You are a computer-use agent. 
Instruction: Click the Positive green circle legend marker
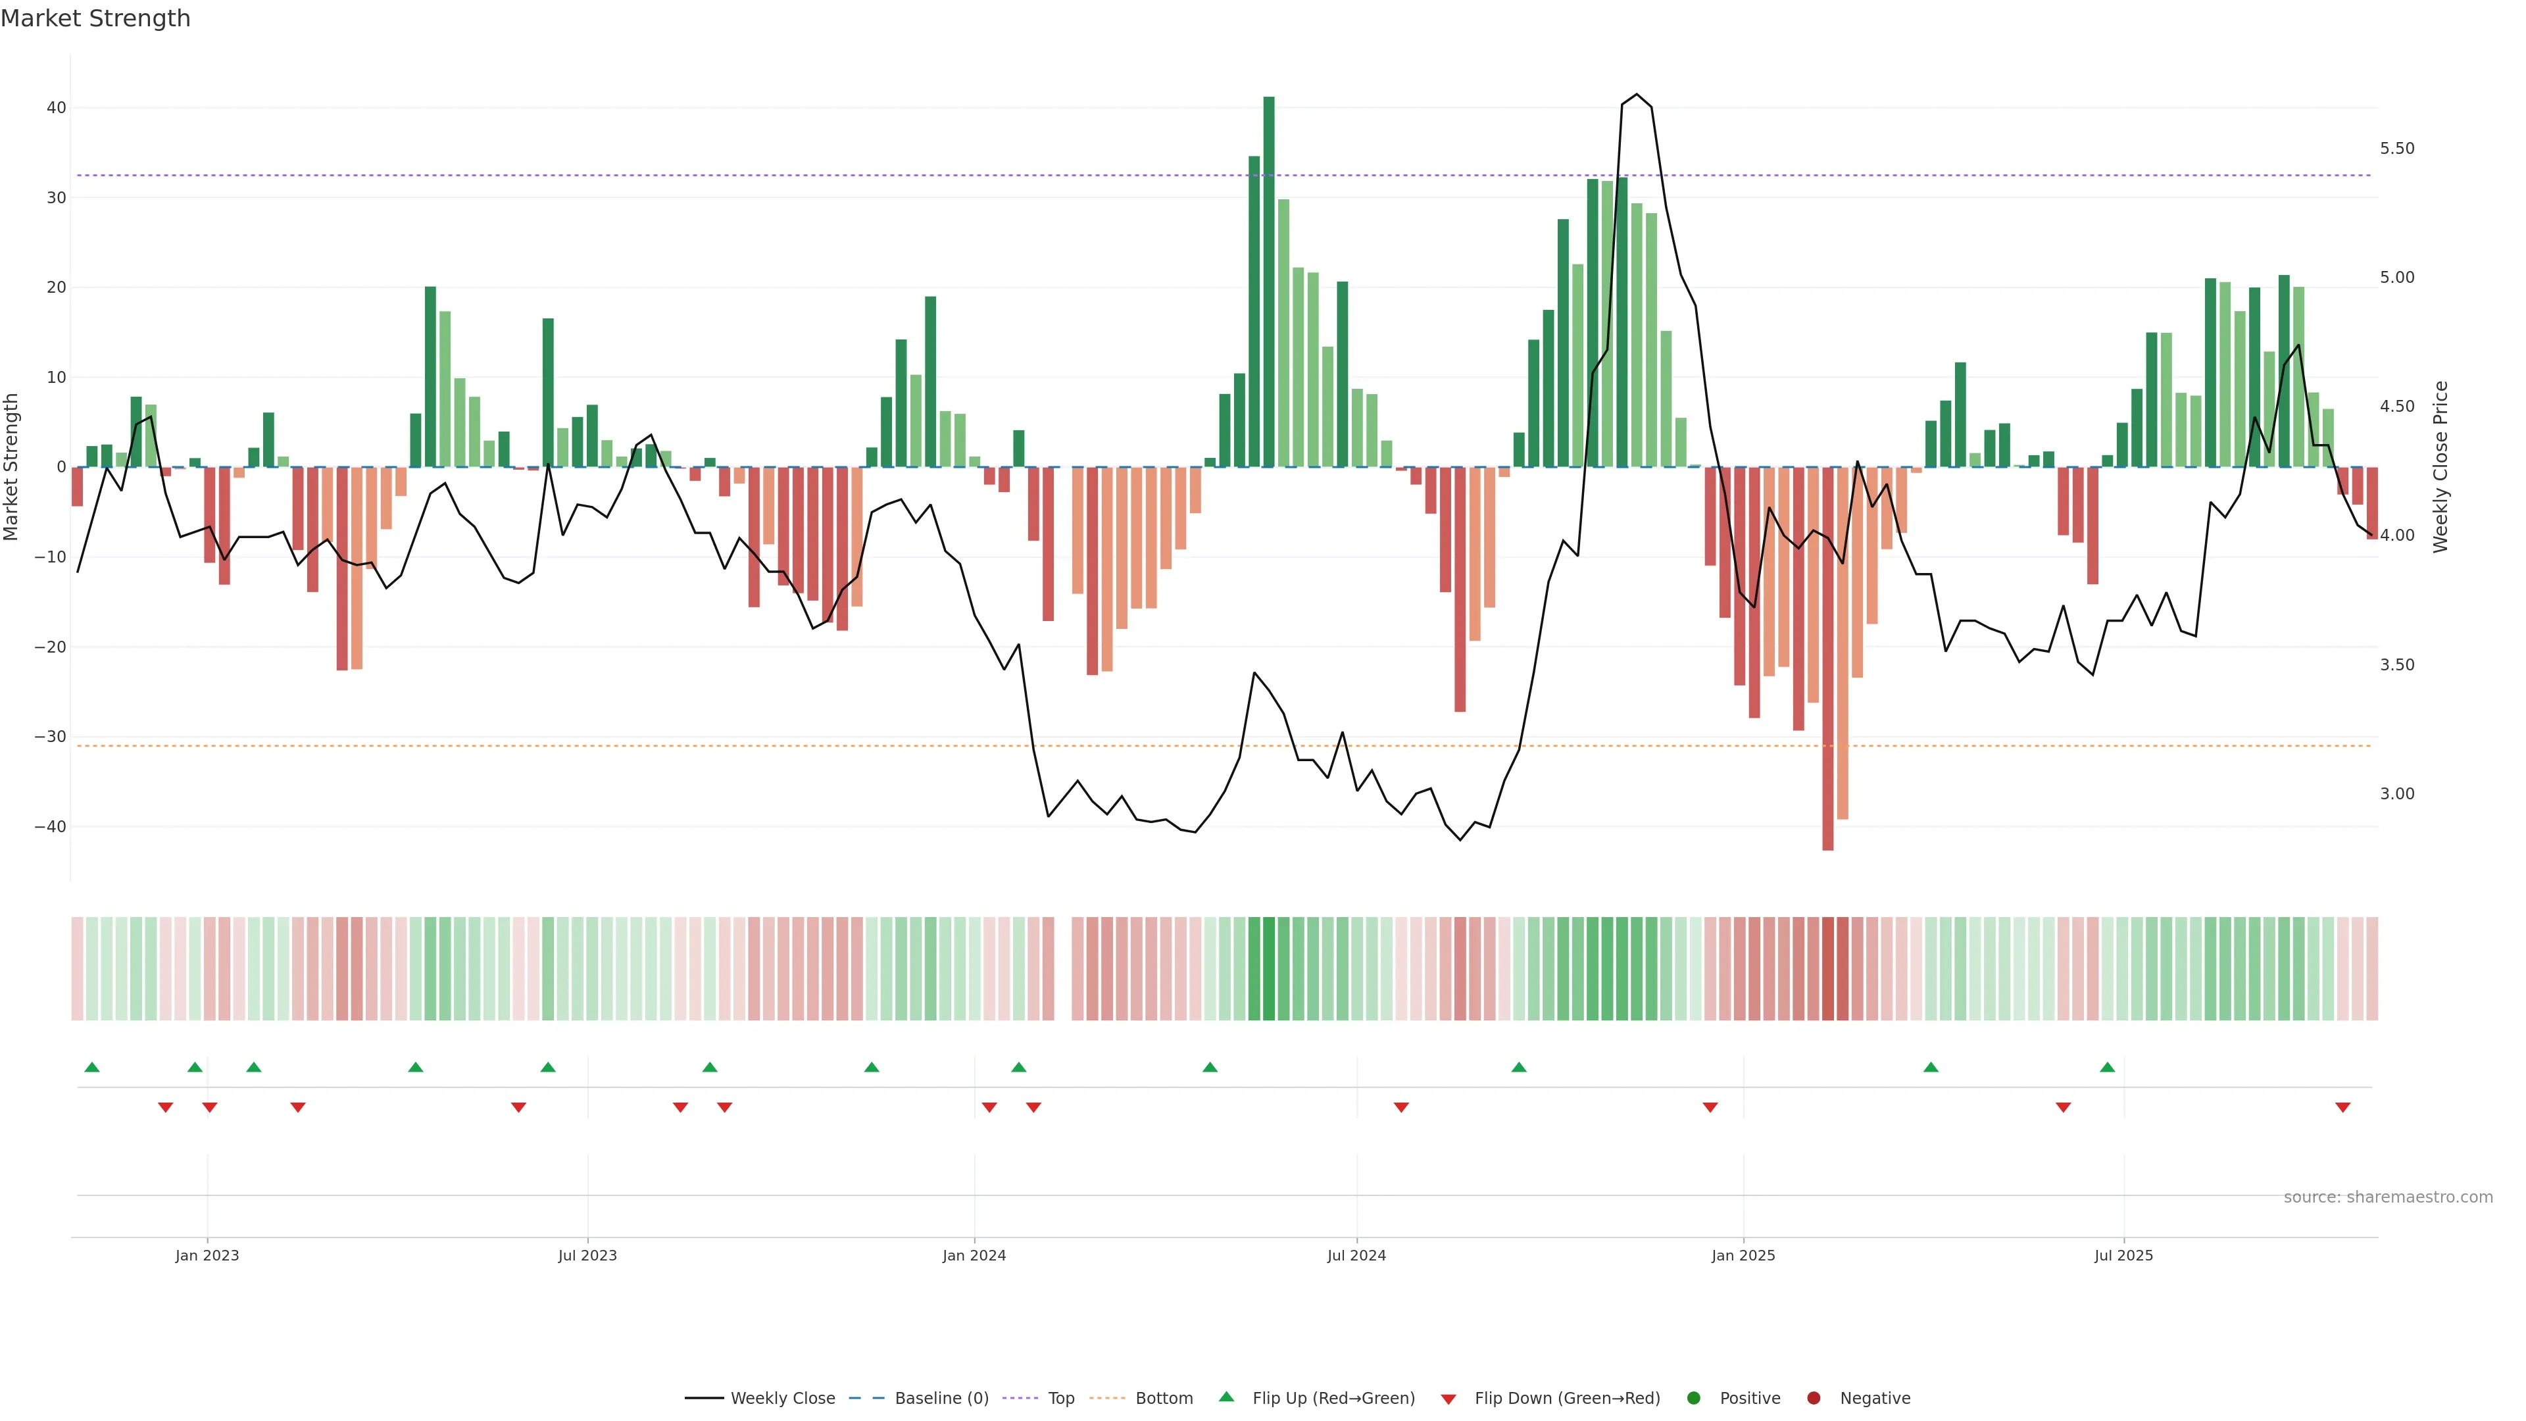click(x=1693, y=1399)
